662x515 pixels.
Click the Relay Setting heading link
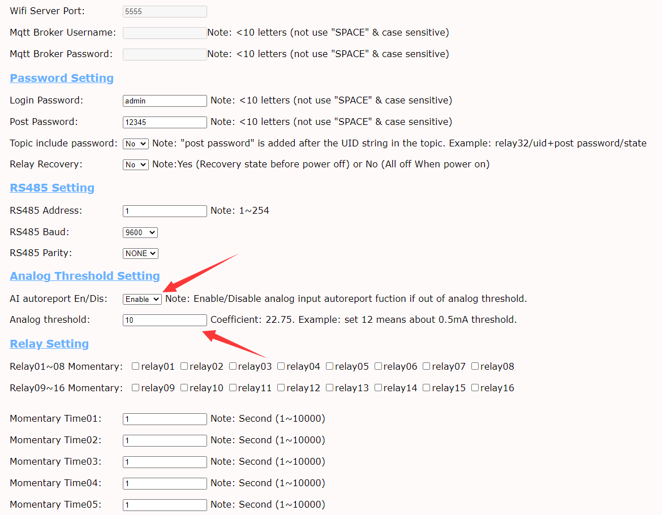click(49, 344)
